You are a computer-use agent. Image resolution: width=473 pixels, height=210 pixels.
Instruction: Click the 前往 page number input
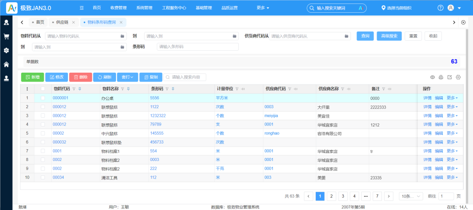pos(446,196)
